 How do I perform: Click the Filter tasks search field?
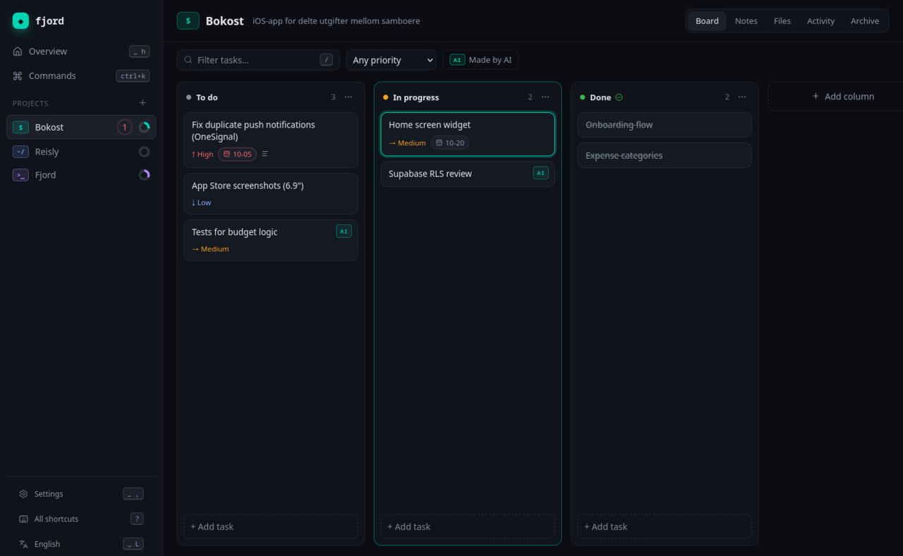tap(258, 60)
